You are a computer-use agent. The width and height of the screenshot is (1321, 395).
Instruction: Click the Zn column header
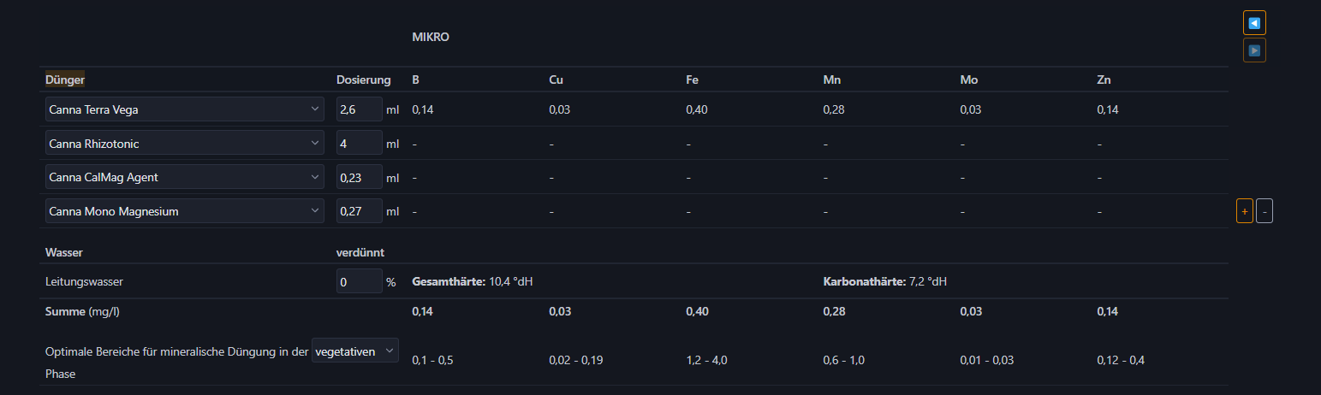[1104, 80]
